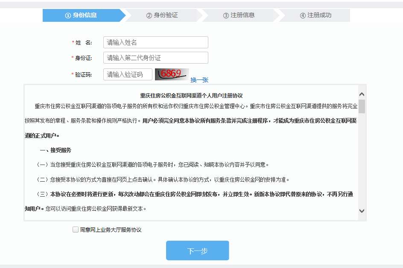Jump to the 注册成功 step

click(x=316, y=15)
